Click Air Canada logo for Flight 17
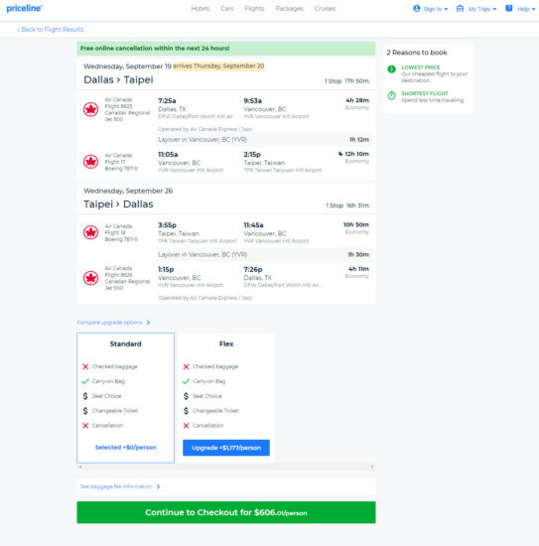 91,162
